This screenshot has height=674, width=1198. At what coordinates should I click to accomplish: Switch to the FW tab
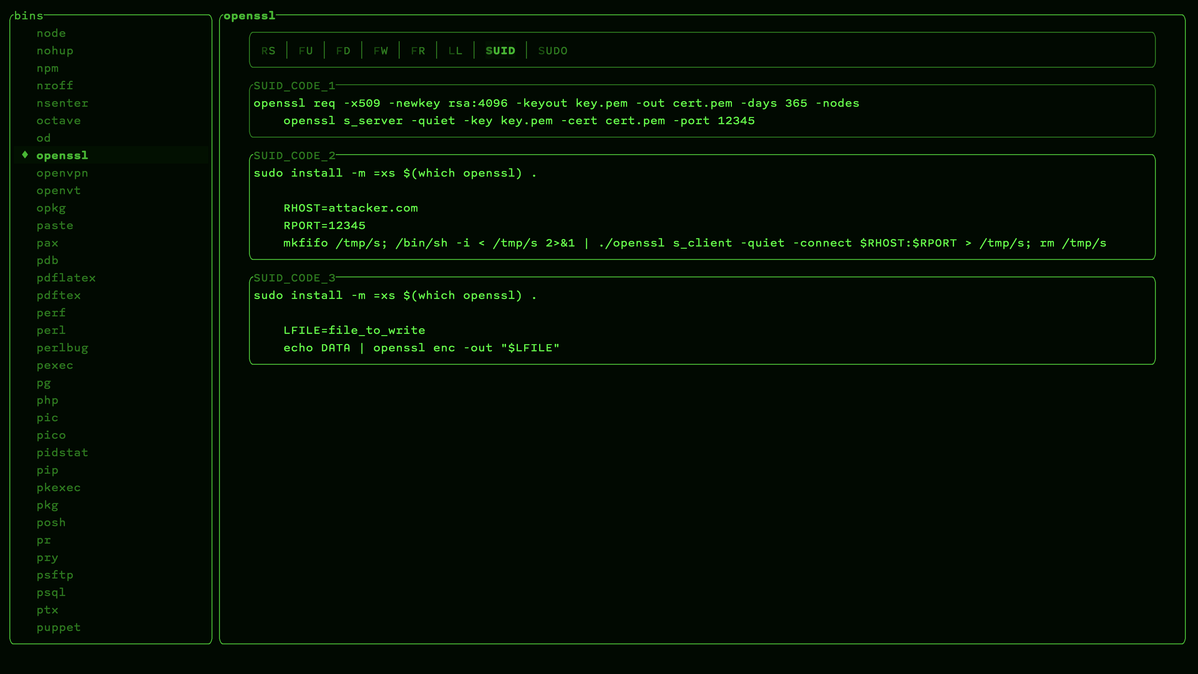(x=380, y=51)
